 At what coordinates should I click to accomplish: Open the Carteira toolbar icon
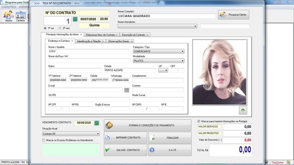(x=21, y=16)
